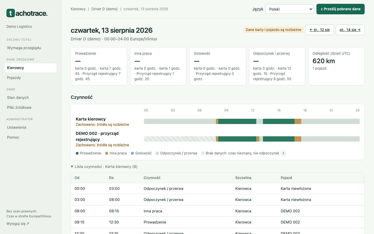Image resolution: width=374 pixels, height=234 pixels.
Task: Select Kierowcy in the sidebar
Action: [30, 68]
